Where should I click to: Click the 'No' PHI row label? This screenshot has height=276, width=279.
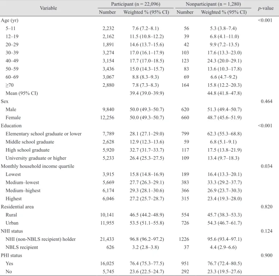[9, 271]
